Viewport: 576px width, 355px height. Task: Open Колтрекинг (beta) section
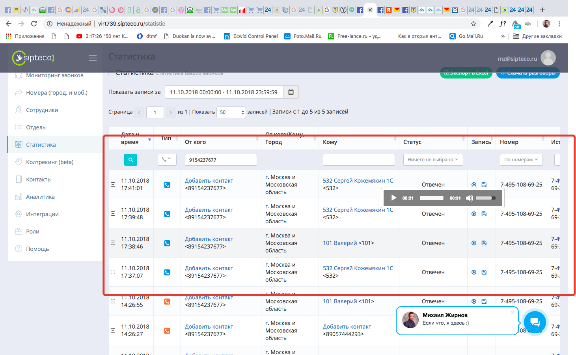pyautogui.click(x=50, y=162)
